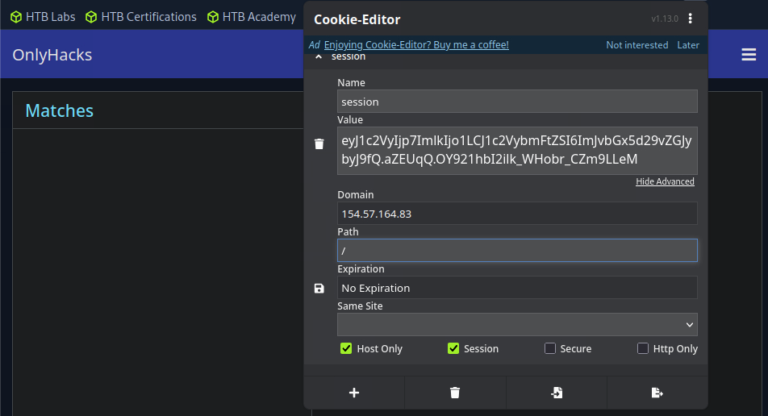
Task: Open the Cookie-Editor three-dot menu
Action: (x=690, y=19)
